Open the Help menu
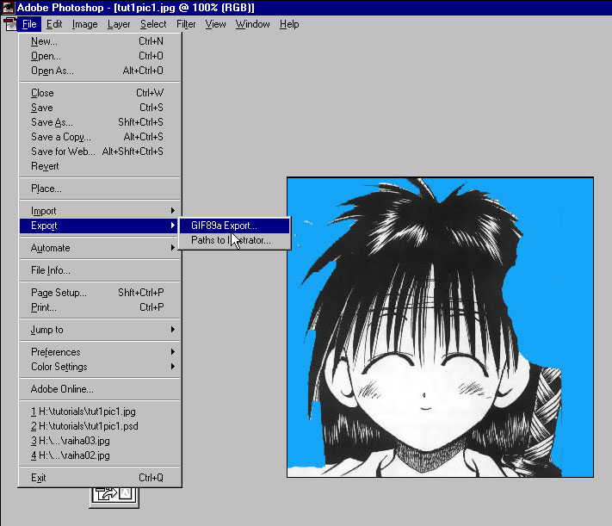Viewport: 612px width, 526px height. 289,24
